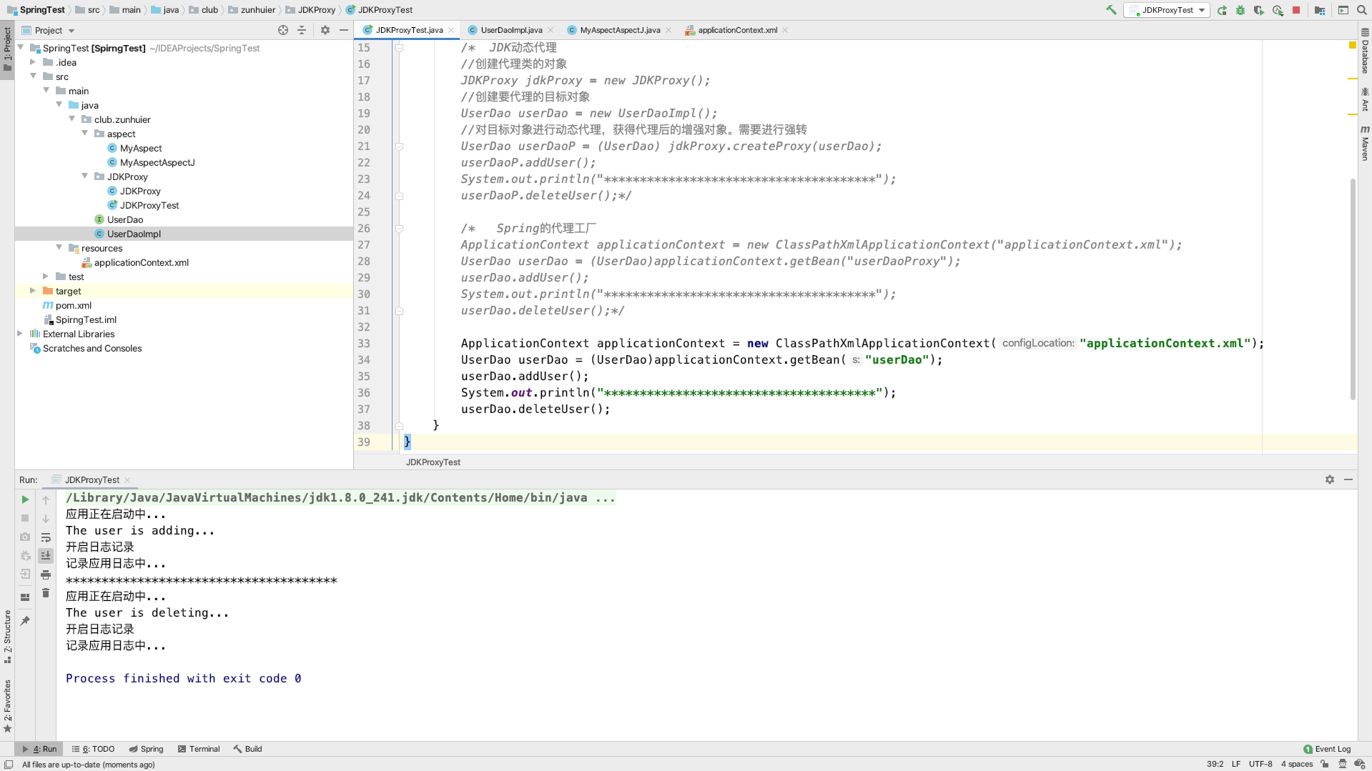The height and width of the screenshot is (771, 1372).
Task: Open the Build tool window
Action: pyautogui.click(x=247, y=749)
